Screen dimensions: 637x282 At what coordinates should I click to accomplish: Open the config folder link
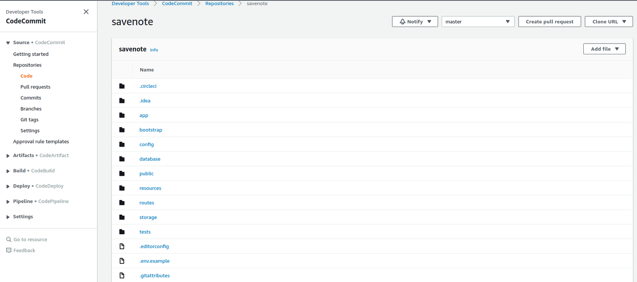coord(147,144)
